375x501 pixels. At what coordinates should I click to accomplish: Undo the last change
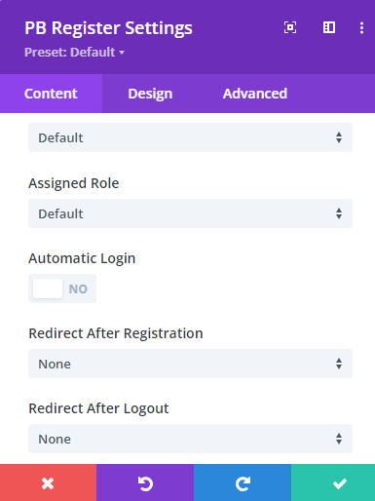point(145,482)
